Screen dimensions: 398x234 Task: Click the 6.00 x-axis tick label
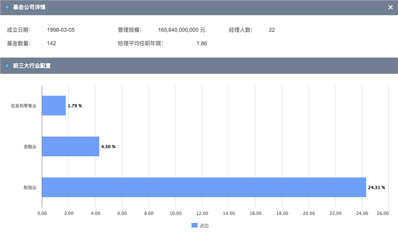click(122, 213)
